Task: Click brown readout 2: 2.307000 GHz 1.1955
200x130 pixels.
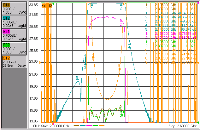Action: pyautogui.click(x=170, y=9)
